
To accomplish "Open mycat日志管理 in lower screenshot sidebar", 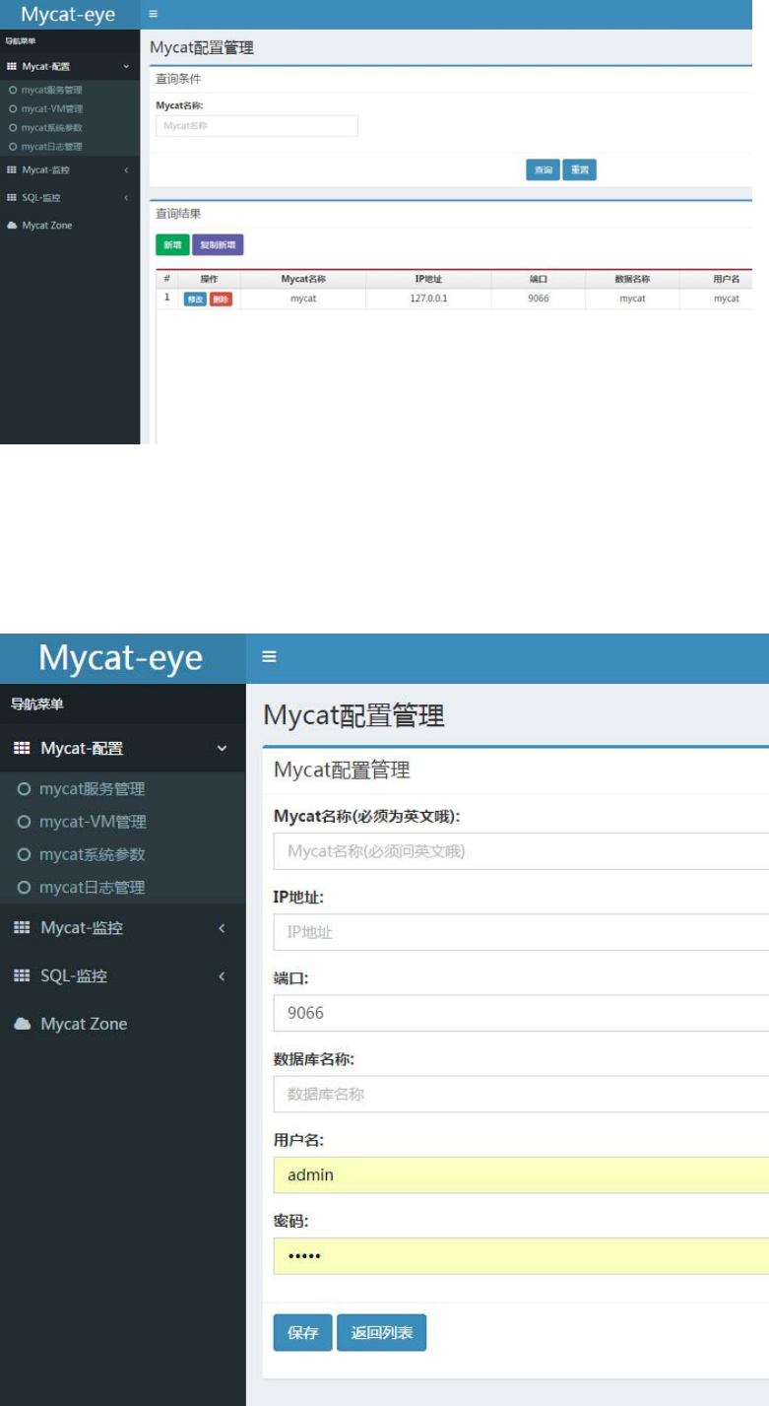I will tap(92, 887).
